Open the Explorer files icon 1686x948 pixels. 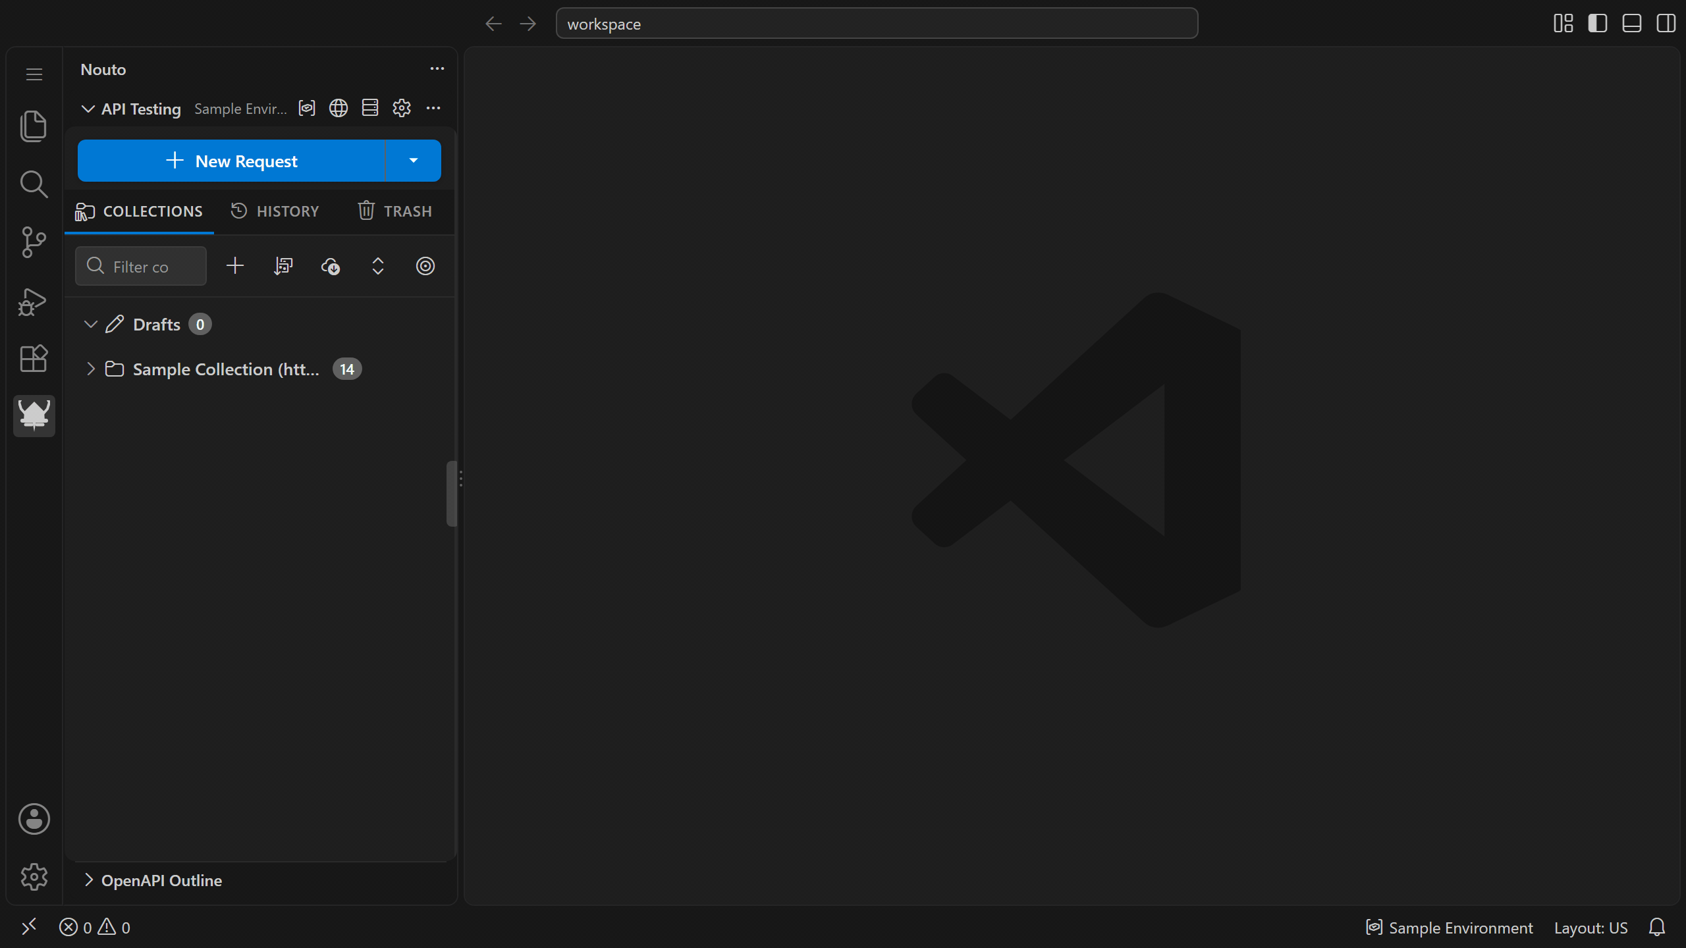(34, 126)
